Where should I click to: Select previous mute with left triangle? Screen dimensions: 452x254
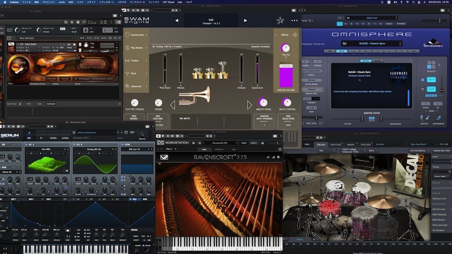coord(173,105)
